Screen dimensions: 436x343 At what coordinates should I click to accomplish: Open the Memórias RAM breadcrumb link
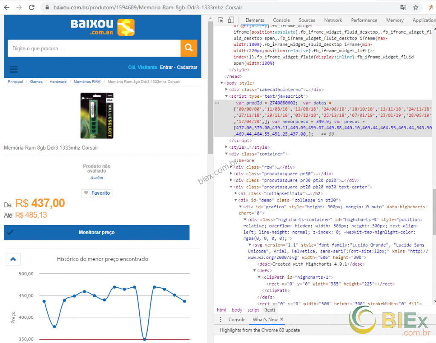pyautogui.click(x=87, y=82)
